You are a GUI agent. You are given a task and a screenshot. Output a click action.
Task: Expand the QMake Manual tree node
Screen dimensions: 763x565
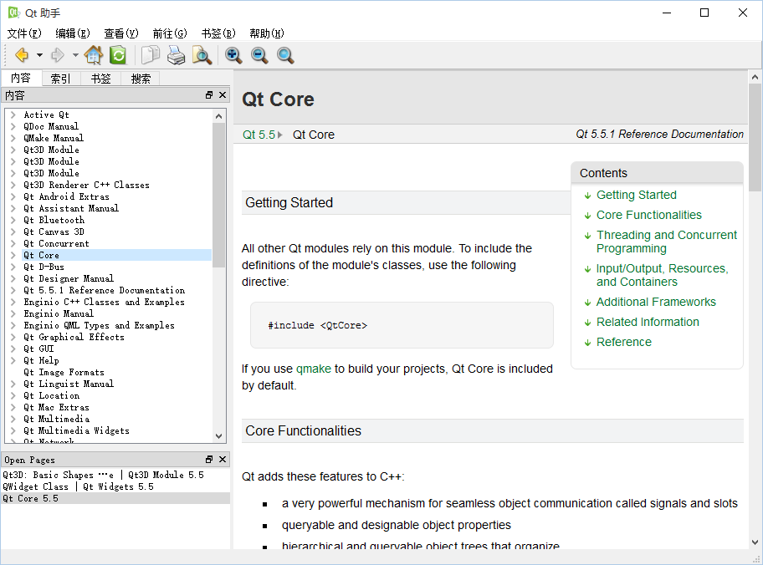pyautogui.click(x=13, y=138)
